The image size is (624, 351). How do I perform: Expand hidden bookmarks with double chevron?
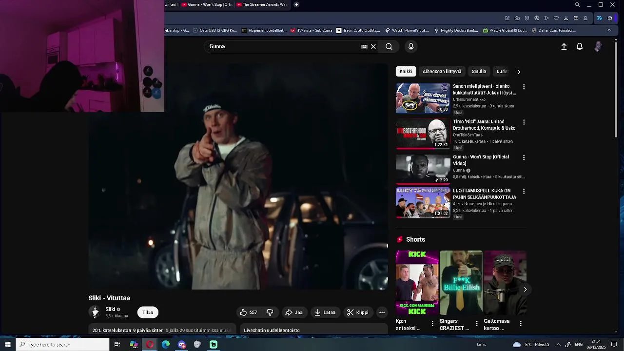click(609, 30)
